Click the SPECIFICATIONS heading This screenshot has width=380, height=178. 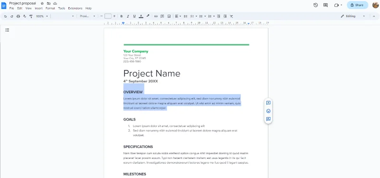(x=138, y=147)
